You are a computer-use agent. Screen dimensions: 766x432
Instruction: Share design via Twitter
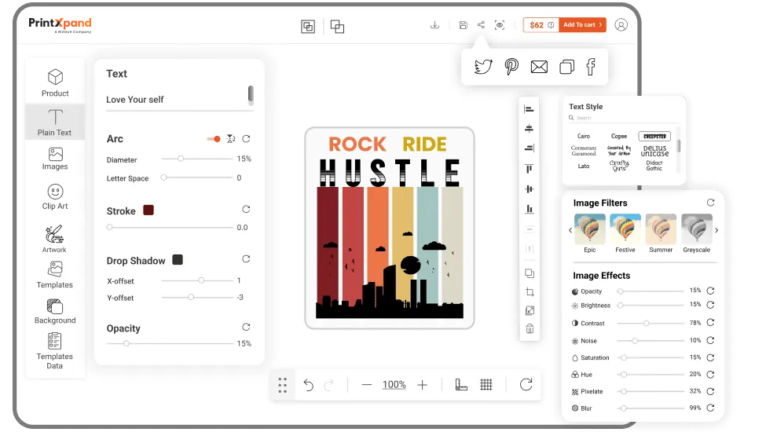(x=483, y=67)
